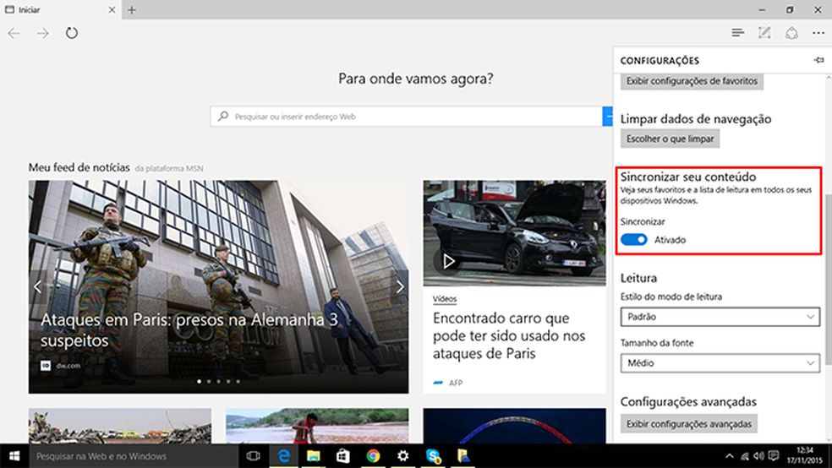Click Exibir configurações de favoritos button
The width and height of the screenshot is (832, 468).
point(692,81)
